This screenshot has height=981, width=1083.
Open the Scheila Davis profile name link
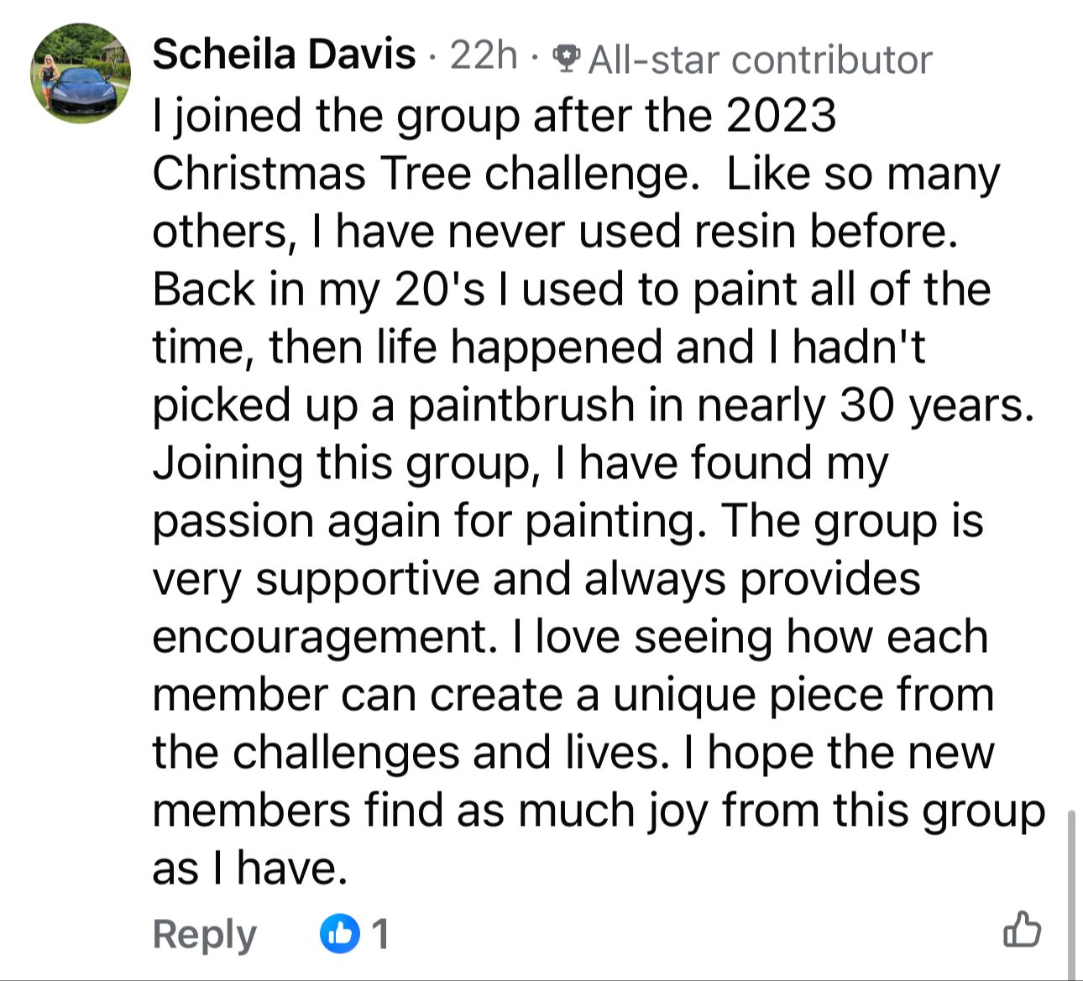tap(284, 55)
